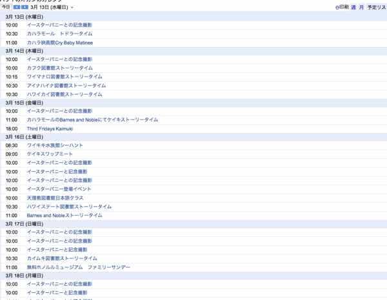Open カイムキ図書館ストーリータイム event
This screenshot has height=300, width=387.
(62, 258)
